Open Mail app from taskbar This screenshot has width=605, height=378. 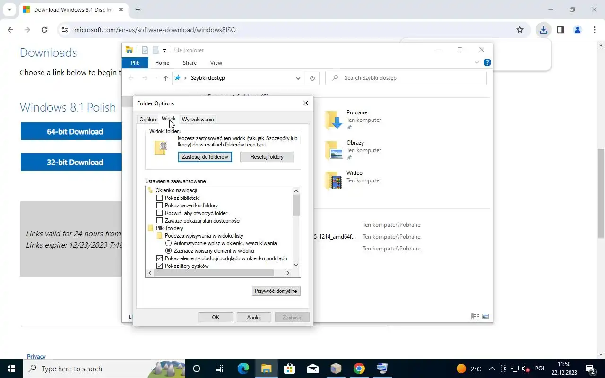click(312, 369)
